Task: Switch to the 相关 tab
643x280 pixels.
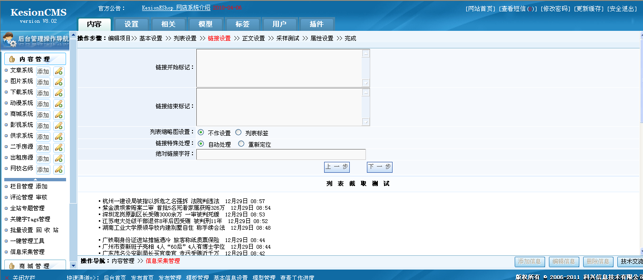Action: (x=168, y=24)
